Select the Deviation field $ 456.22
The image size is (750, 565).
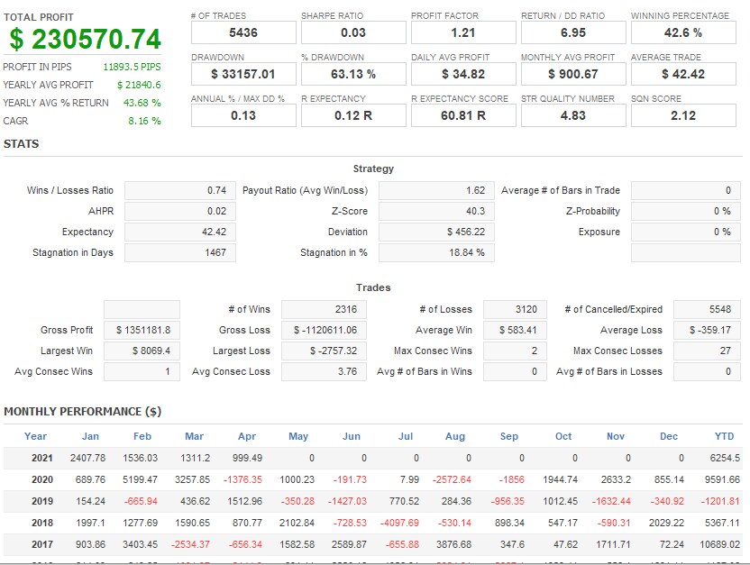pos(436,232)
